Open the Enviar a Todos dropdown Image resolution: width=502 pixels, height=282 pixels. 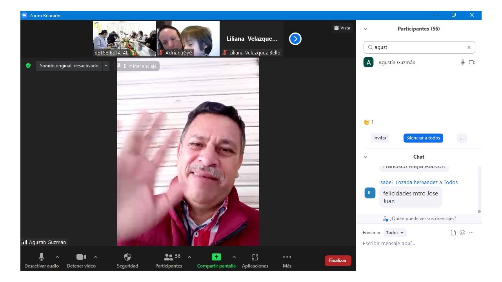coord(395,233)
